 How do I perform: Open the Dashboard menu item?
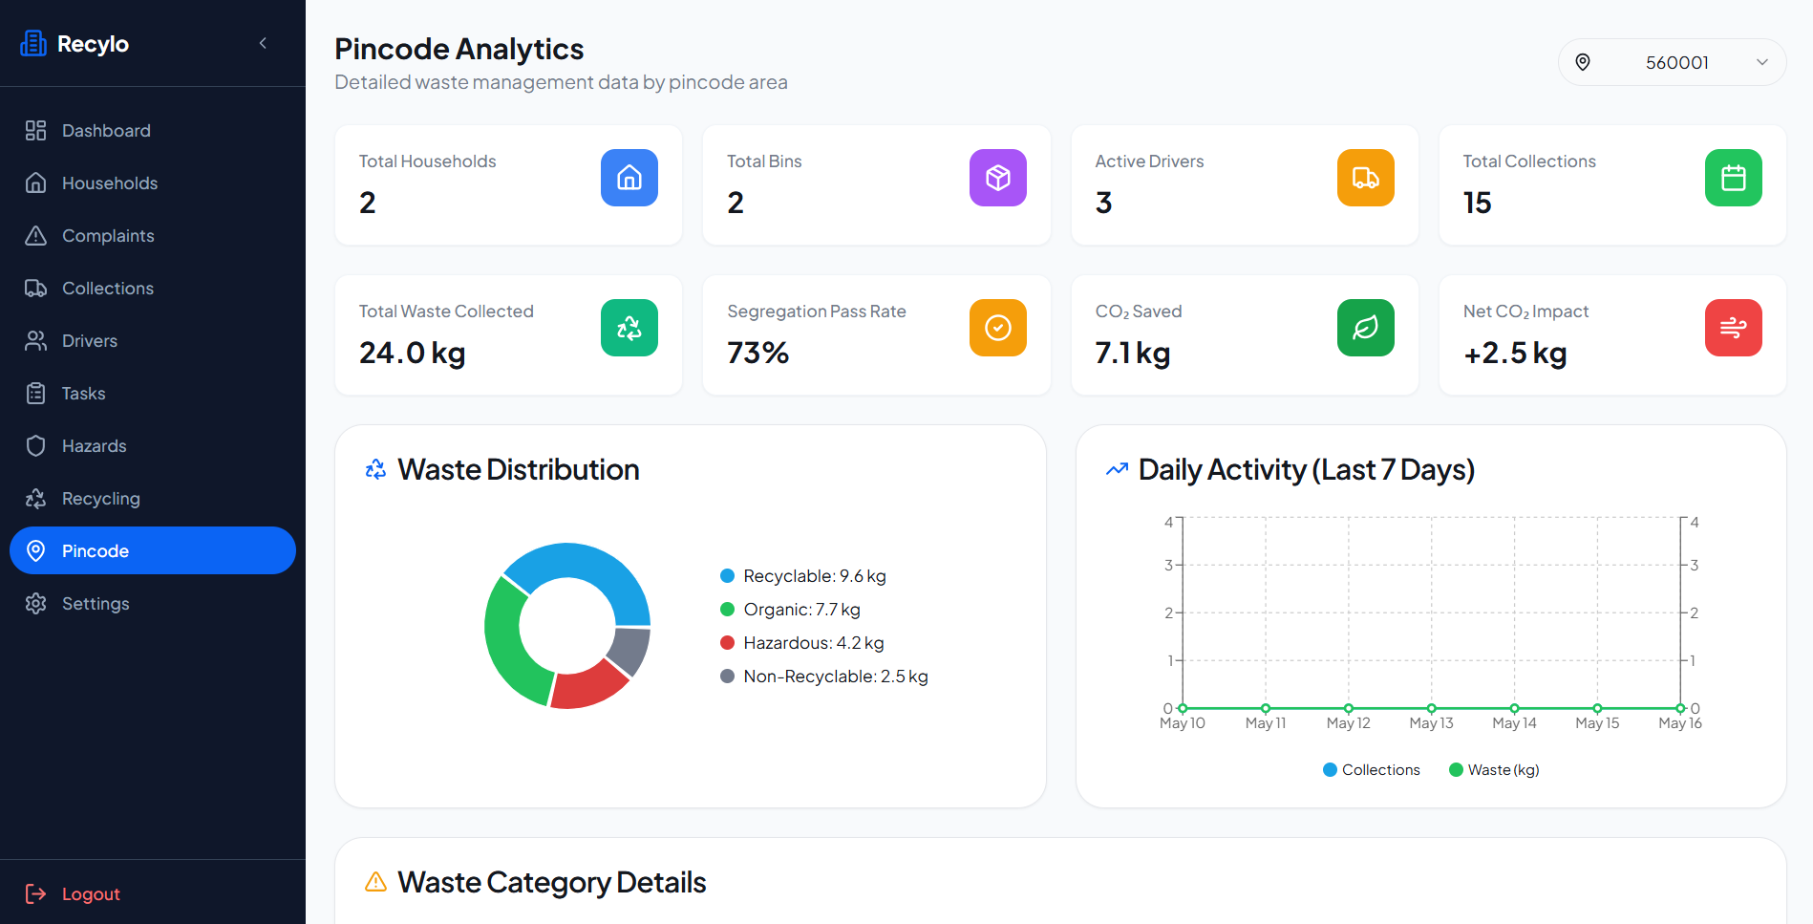click(153, 131)
